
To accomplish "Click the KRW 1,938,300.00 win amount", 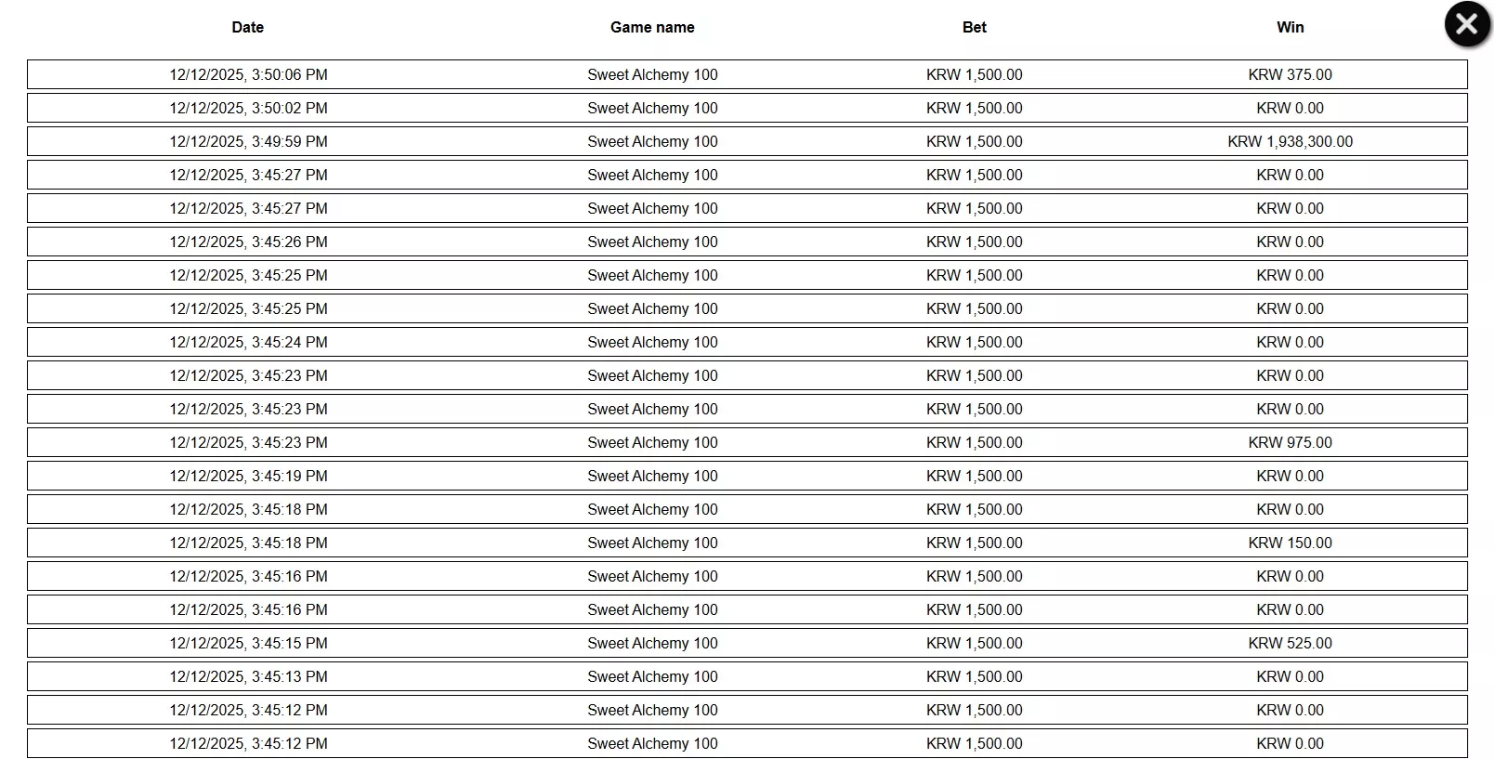I will [1291, 141].
